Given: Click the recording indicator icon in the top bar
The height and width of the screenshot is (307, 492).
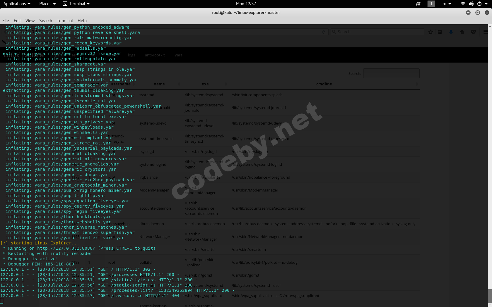Looking at the screenshot, I should click(418, 4).
